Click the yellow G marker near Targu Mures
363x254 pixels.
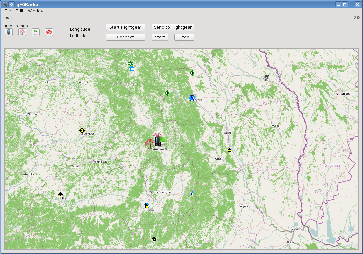(x=82, y=130)
